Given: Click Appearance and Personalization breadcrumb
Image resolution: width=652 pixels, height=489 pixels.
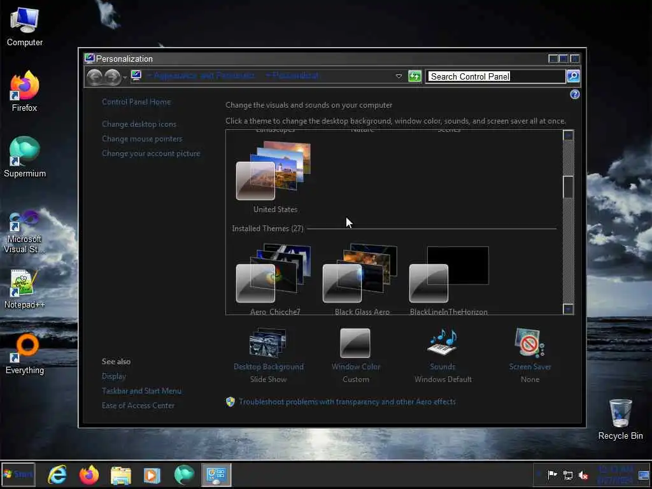Looking at the screenshot, I should [x=204, y=76].
